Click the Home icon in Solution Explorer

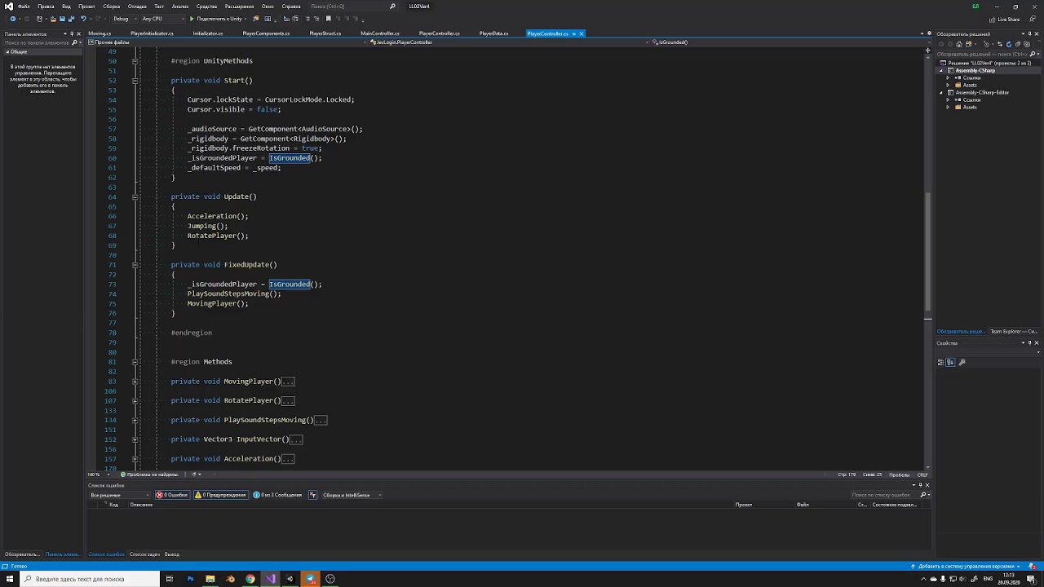click(959, 44)
